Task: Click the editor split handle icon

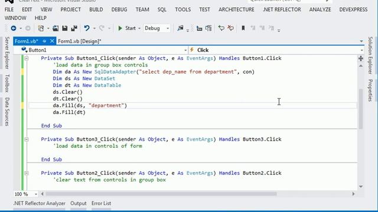Action: tap(361, 58)
